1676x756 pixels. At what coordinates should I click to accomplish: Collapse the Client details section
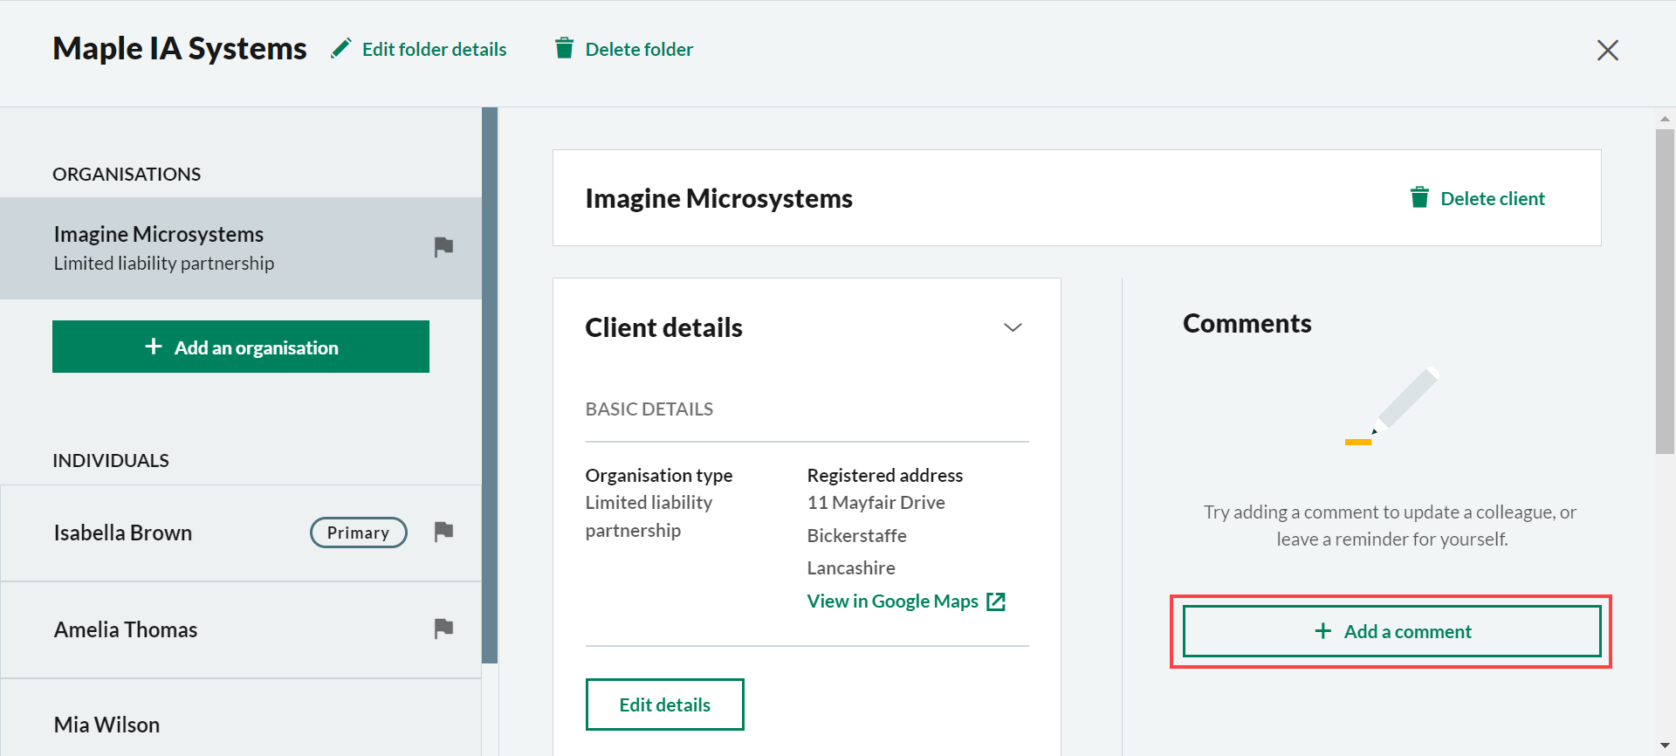[1013, 328]
